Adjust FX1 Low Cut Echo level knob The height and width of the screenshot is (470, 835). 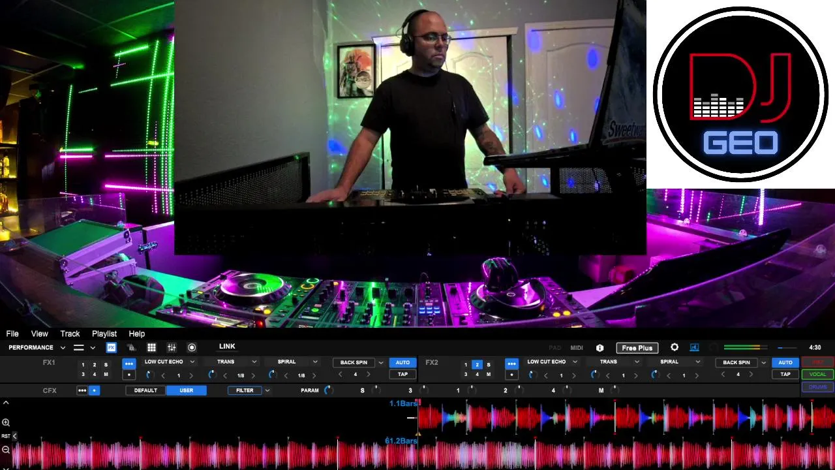[x=149, y=375]
